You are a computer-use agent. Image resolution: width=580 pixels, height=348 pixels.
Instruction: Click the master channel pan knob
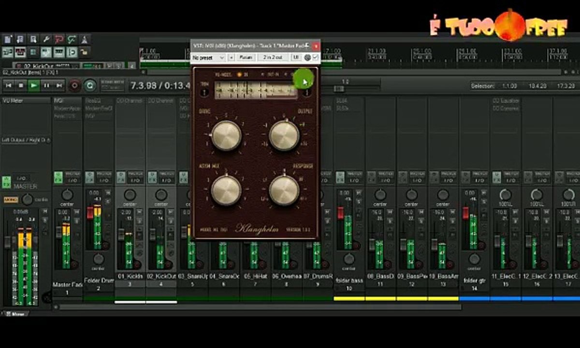click(x=28, y=199)
